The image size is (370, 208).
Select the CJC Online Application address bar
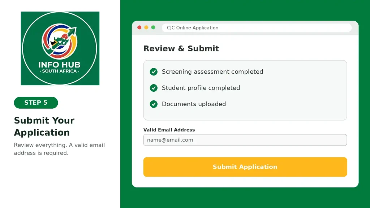click(x=257, y=27)
